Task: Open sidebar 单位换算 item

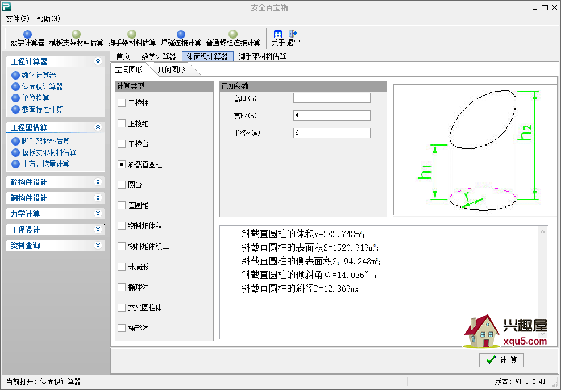Action: 31,98
